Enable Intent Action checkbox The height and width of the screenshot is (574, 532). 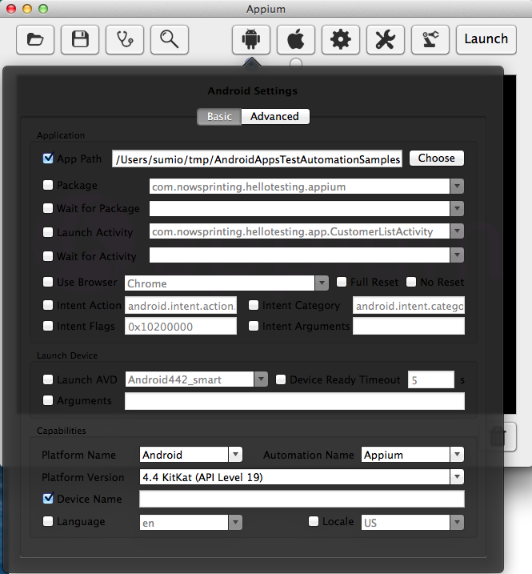[48, 305]
